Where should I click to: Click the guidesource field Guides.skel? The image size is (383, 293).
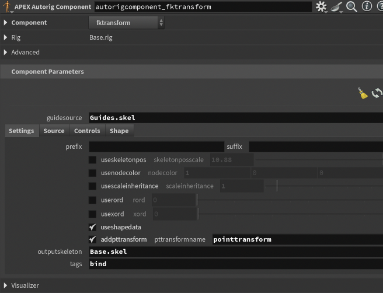[x=236, y=118]
